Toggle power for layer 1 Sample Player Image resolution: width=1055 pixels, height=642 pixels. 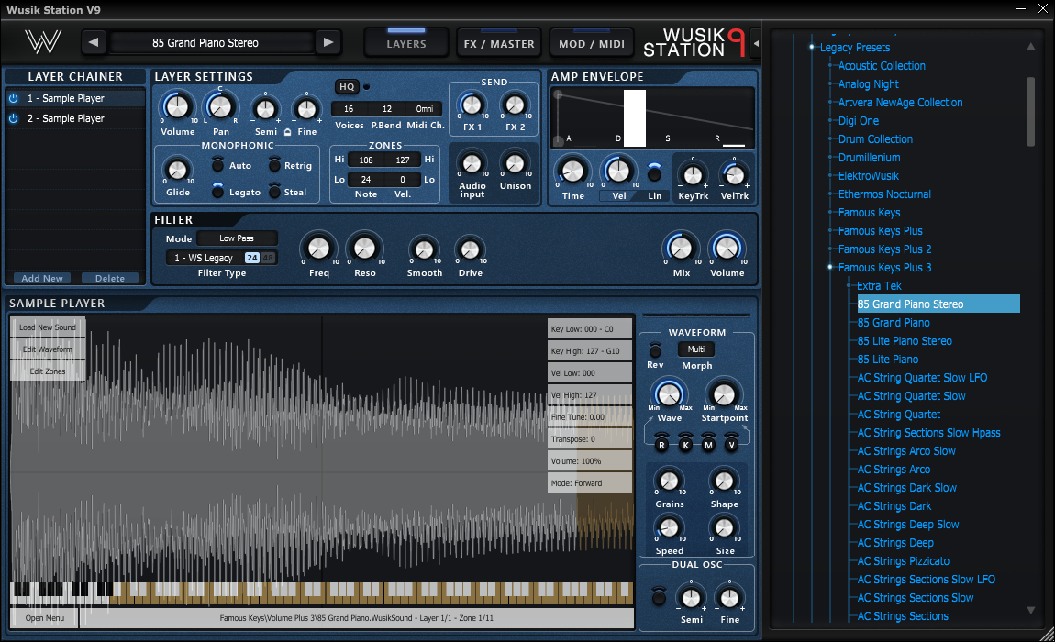coord(14,98)
